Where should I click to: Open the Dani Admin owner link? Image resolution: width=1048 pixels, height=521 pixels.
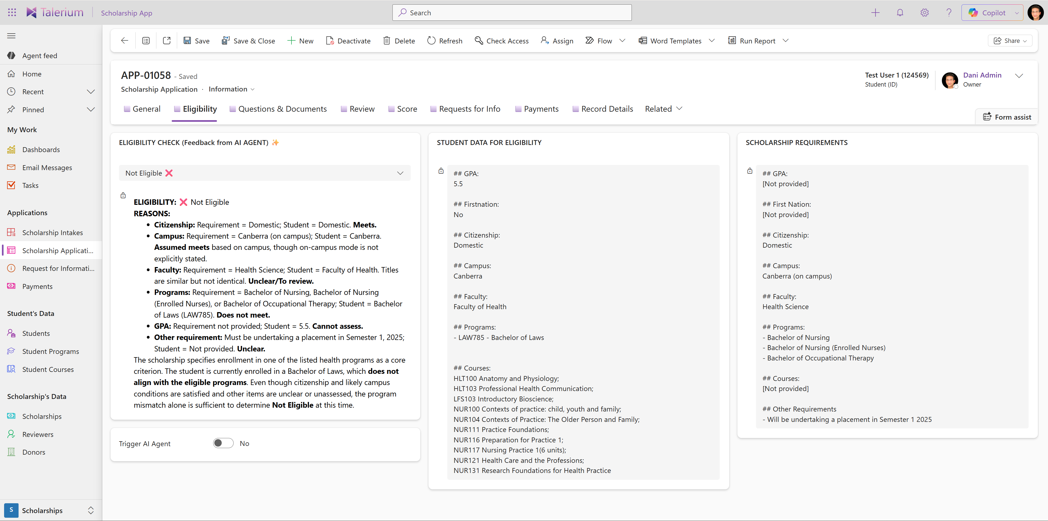982,75
